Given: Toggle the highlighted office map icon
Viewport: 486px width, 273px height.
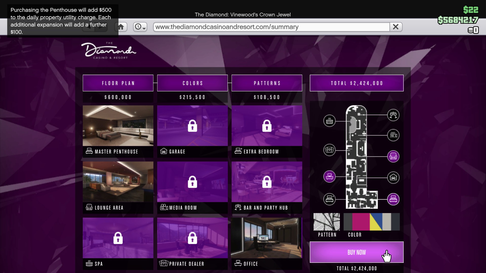Looking at the screenshot, I should [x=329, y=176].
